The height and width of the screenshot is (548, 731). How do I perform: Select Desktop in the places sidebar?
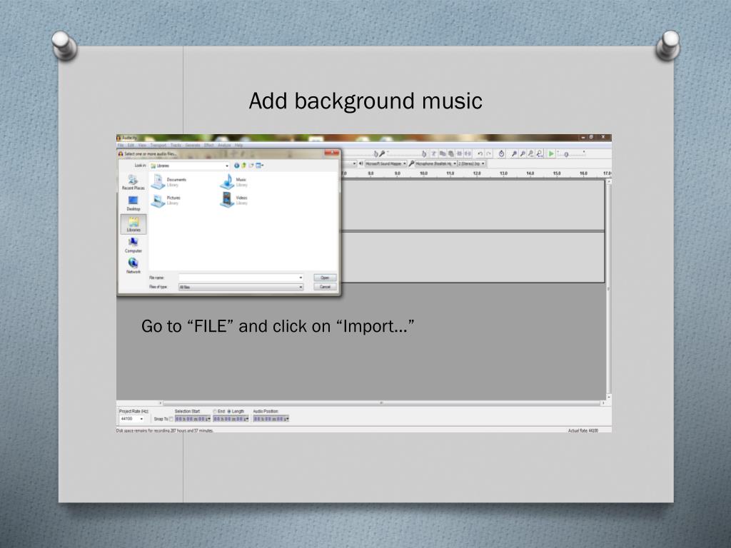click(133, 203)
